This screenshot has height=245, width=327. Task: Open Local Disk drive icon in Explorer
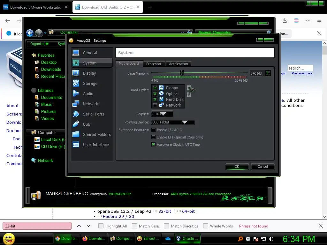pyautogui.click(x=37, y=139)
